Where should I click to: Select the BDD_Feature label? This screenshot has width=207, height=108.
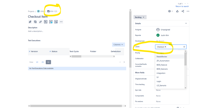click(x=170, y=65)
